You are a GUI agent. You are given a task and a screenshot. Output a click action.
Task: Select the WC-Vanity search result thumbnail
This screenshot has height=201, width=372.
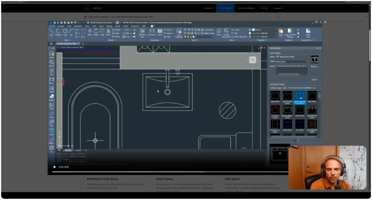275,110
